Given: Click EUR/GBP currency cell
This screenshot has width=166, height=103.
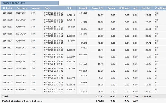Looking at the screenshot, I should [21, 55].
